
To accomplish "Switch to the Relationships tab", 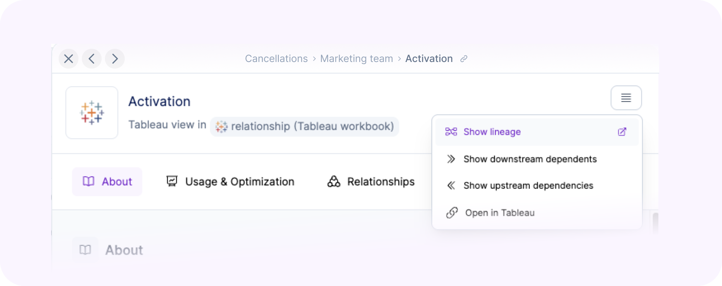I will click(x=370, y=181).
